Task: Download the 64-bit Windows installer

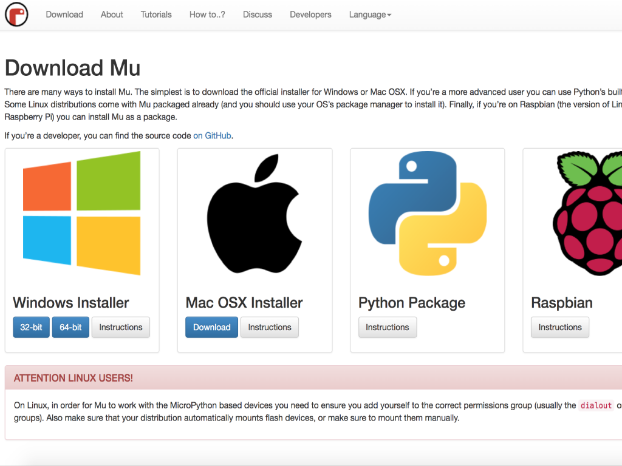Action: point(70,327)
